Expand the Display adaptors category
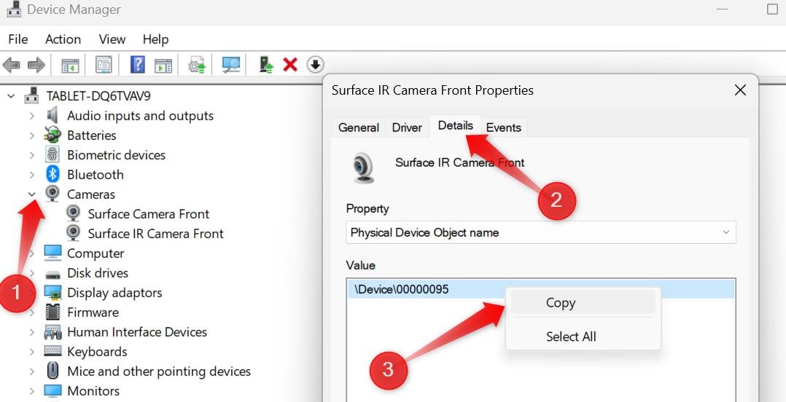Image resolution: width=786 pixels, height=402 pixels. [32, 293]
